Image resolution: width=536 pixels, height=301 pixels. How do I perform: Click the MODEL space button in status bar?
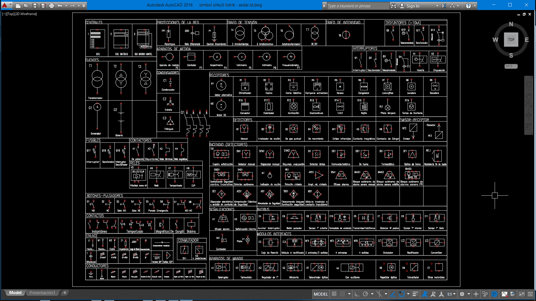click(320, 294)
